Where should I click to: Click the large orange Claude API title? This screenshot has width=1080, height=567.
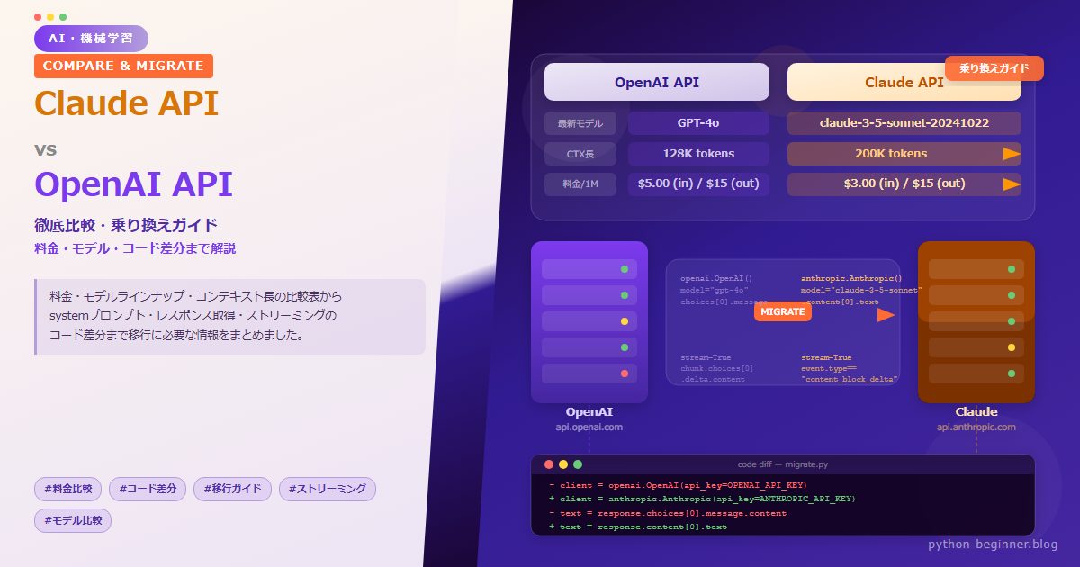(126, 103)
